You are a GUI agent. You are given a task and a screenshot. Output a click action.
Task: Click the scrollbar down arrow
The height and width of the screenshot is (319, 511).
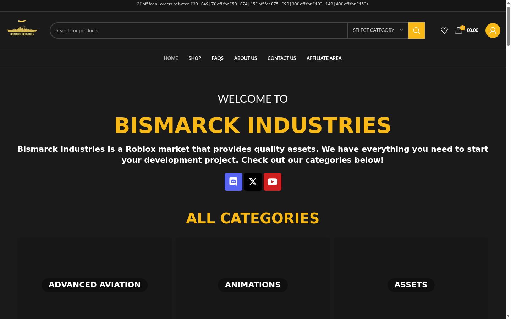[x=508, y=316]
